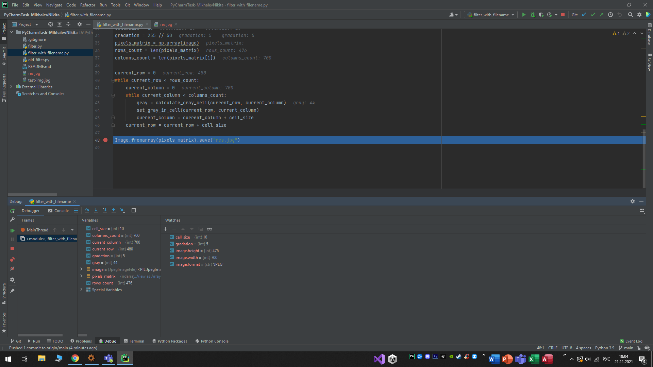Viewport: 653px width, 367px height.
Task: Step Out in debugger toolbar
Action: (x=114, y=210)
